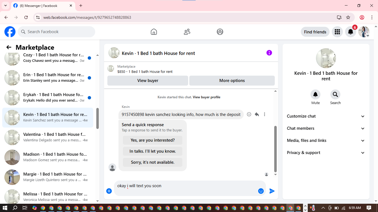Screen dimensions: 378x212
Task: Expand Customize chat section
Action: tap(326, 116)
